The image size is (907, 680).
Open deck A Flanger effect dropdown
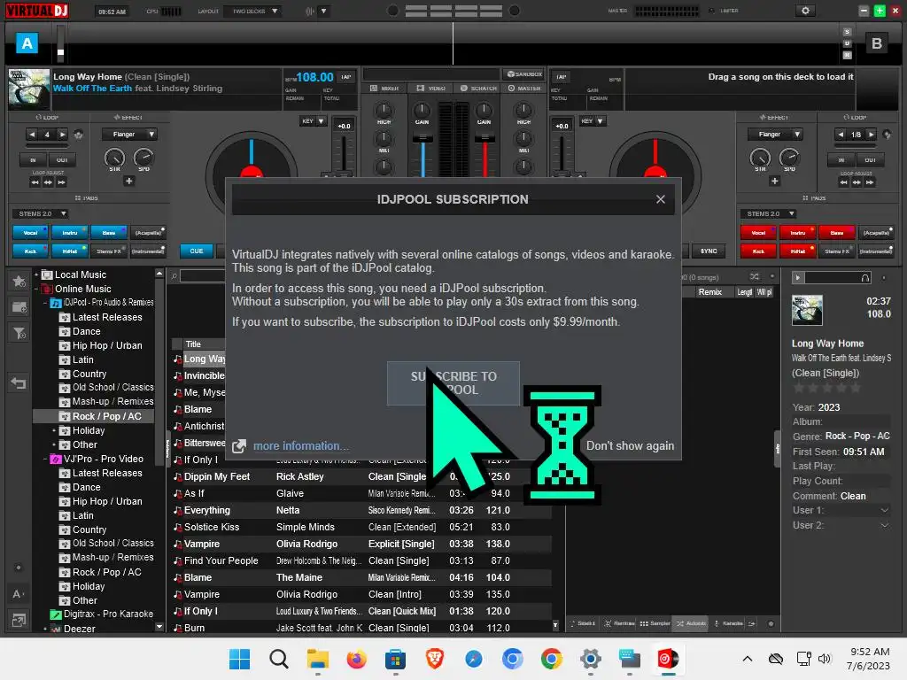tap(129, 135)
